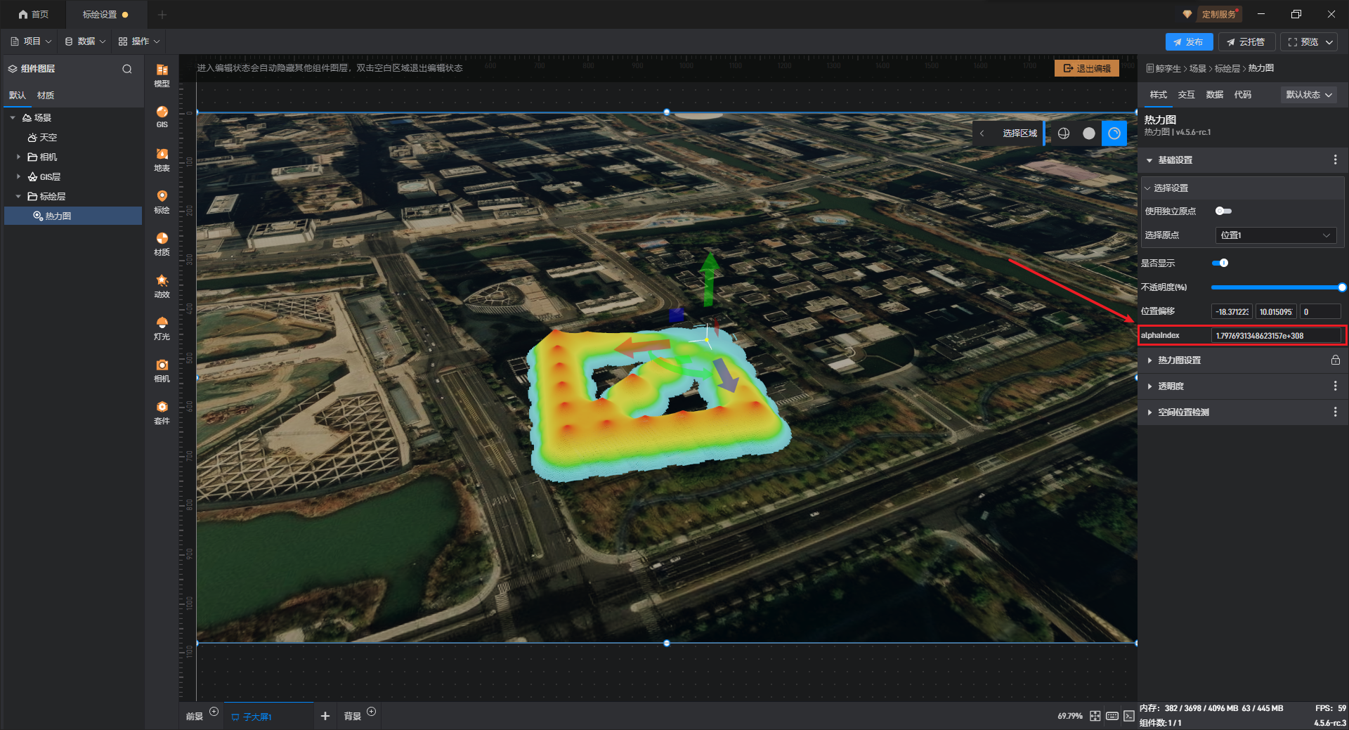The image size is (1349, 730).
Task: Click the fit-to-screen icon in status bar
Action: click(x=1095, y=716)
